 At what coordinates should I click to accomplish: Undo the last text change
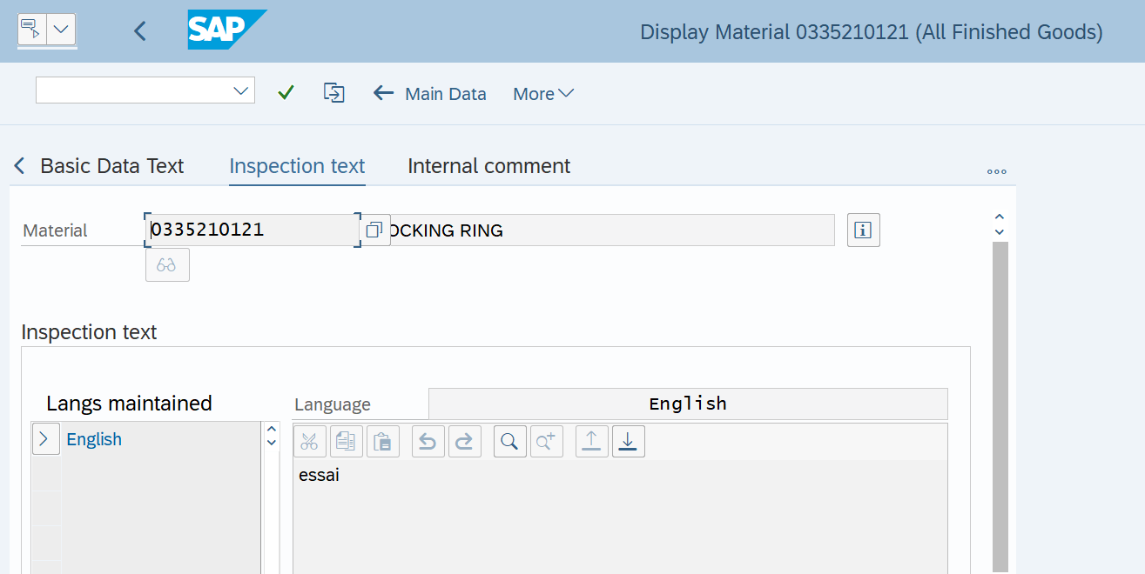tap(428, 441)
